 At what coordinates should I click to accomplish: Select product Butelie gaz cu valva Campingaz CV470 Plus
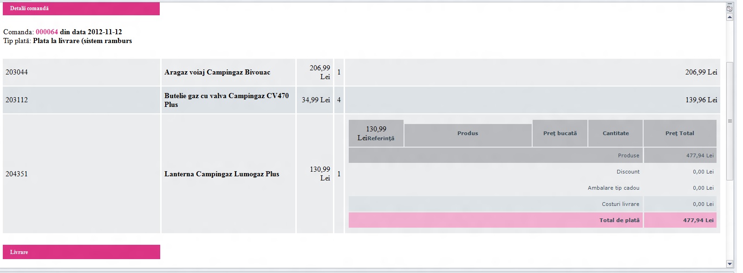[227, 100]
